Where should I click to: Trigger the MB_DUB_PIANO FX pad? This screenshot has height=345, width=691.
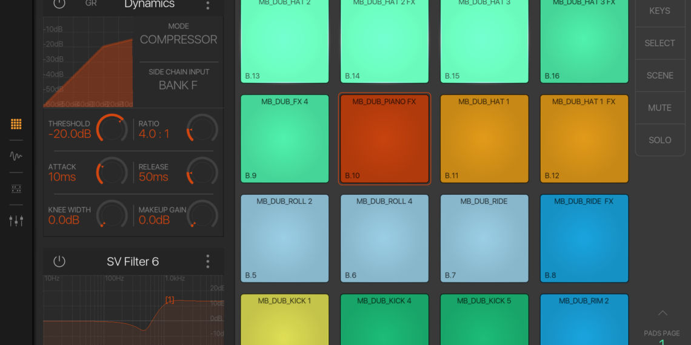coord(384,139)
